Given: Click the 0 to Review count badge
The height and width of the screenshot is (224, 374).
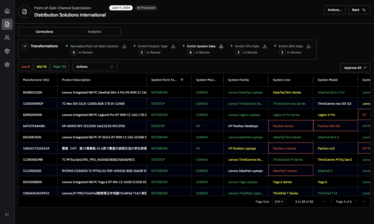Looking at the screenshot, I should coord(74,52).
